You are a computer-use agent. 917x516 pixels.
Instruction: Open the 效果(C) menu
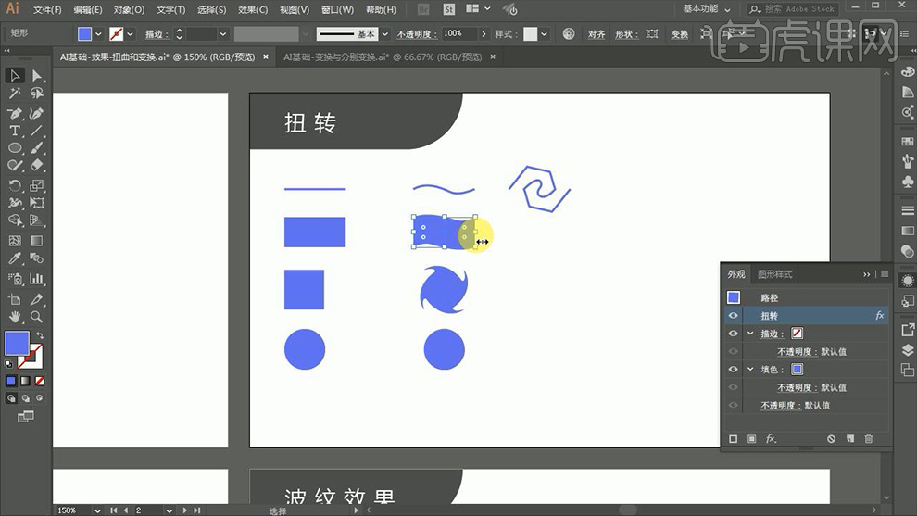pyautogui.click(x=253, y=9)
